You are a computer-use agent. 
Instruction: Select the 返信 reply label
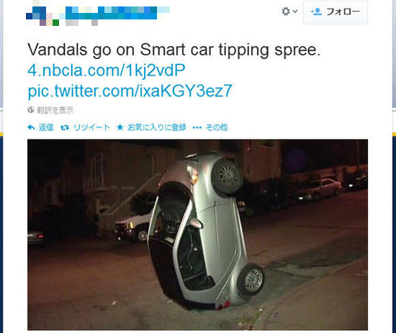[x=46, y=127]
